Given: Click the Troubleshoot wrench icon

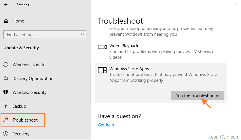Looking at the screenshot, I should (x=6, y=120).
